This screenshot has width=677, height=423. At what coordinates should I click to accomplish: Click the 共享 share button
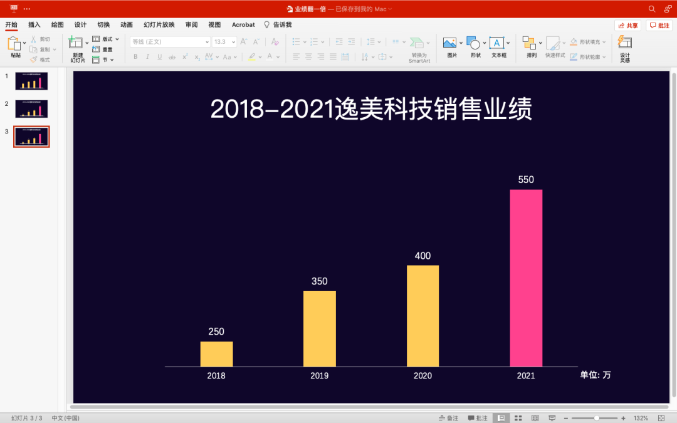coord(627,24)
